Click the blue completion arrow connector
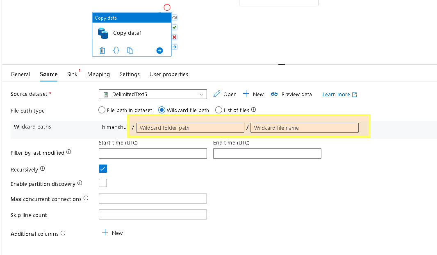 pyautogui.click(x=175, y=47)
